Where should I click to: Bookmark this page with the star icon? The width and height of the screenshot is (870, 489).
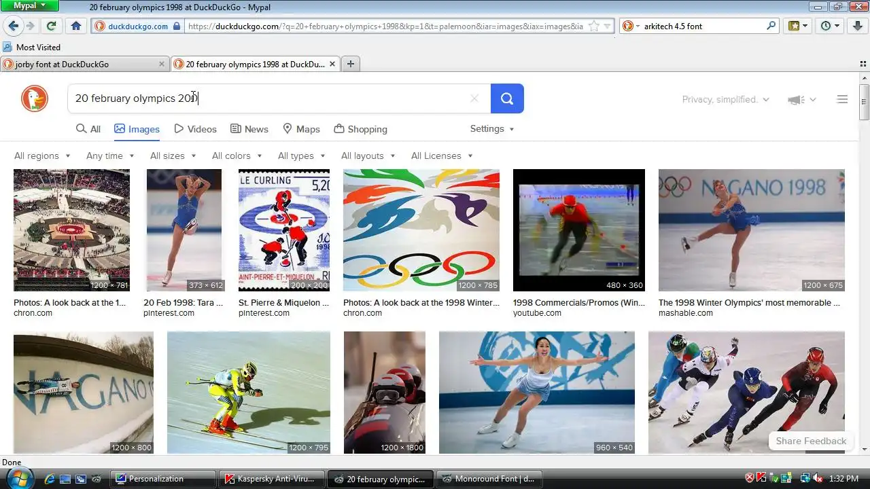pos(594,26)
